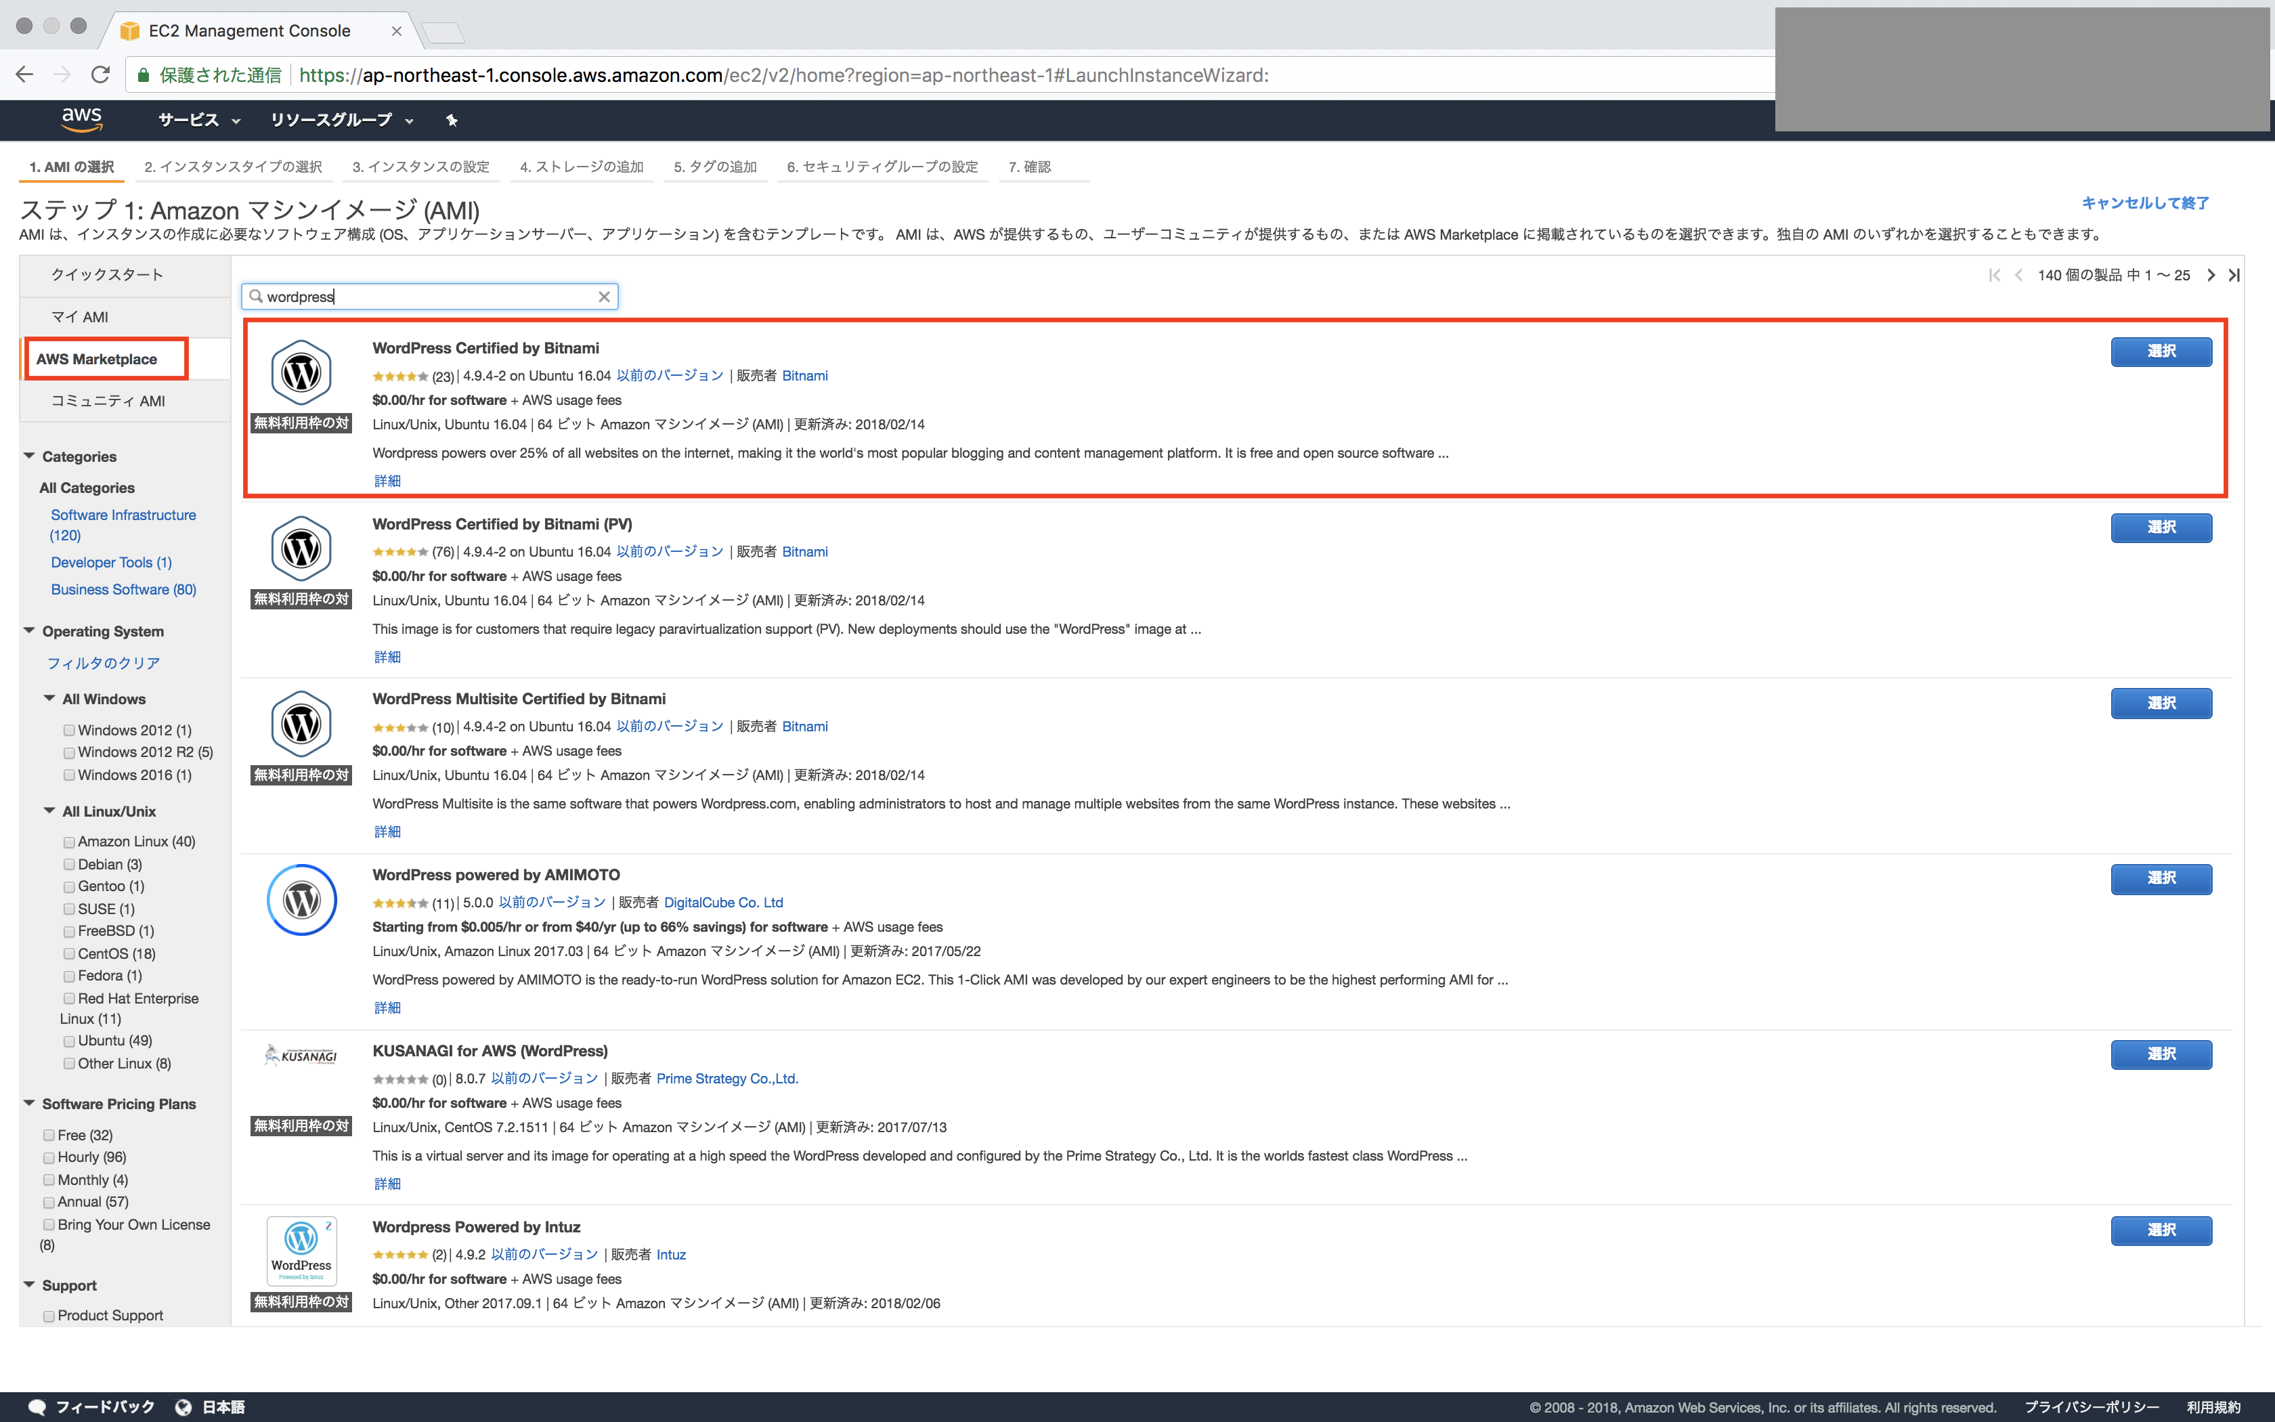Collapse the All Windows group

coord(50,699)
